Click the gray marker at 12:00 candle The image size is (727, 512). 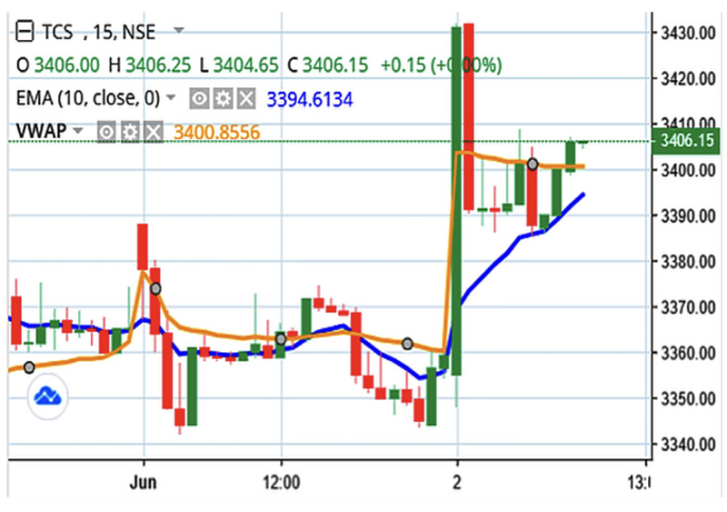[x=281, y=338]
